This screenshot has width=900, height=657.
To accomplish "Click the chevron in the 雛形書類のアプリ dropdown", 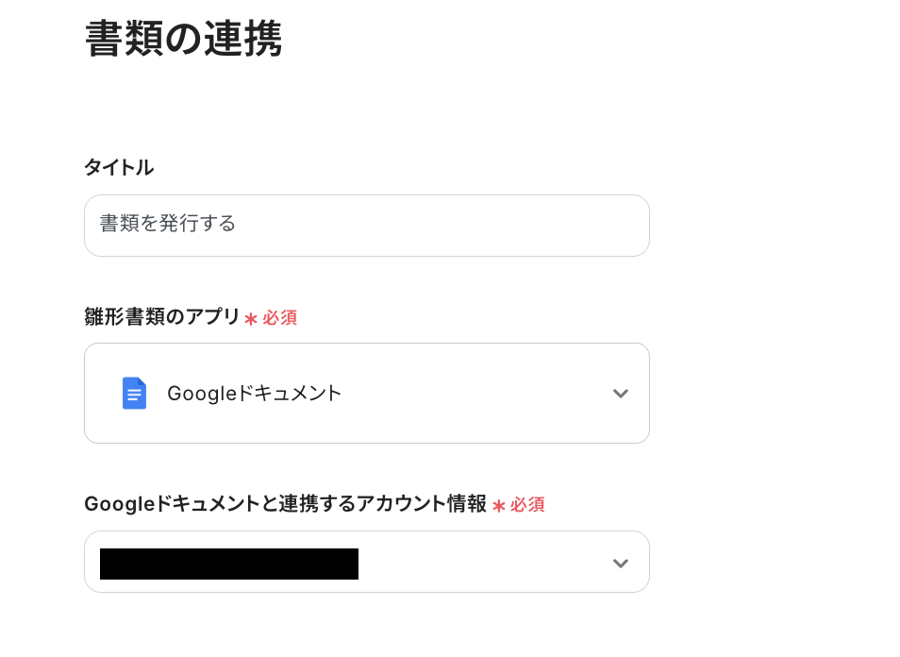I will click(620, 394).
